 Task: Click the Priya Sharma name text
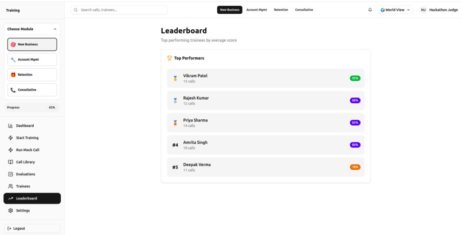(195, 120)
